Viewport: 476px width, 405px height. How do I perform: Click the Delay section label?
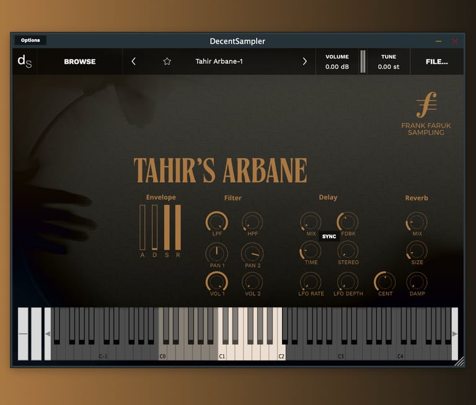pos(328,197)
